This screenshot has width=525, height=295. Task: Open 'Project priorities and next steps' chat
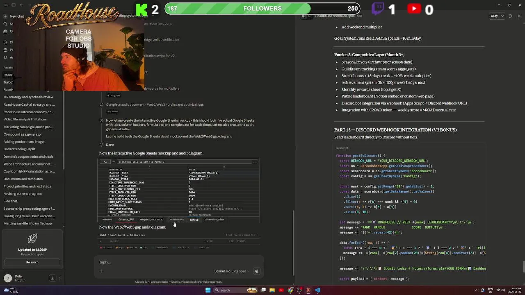coord(27,186)
